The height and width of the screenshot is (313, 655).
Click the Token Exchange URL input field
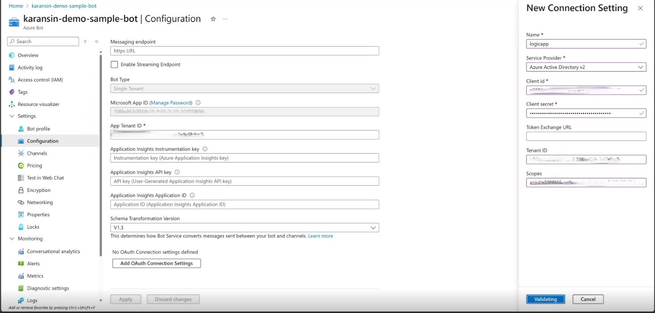pyautogui.click(x=586, y=136)
